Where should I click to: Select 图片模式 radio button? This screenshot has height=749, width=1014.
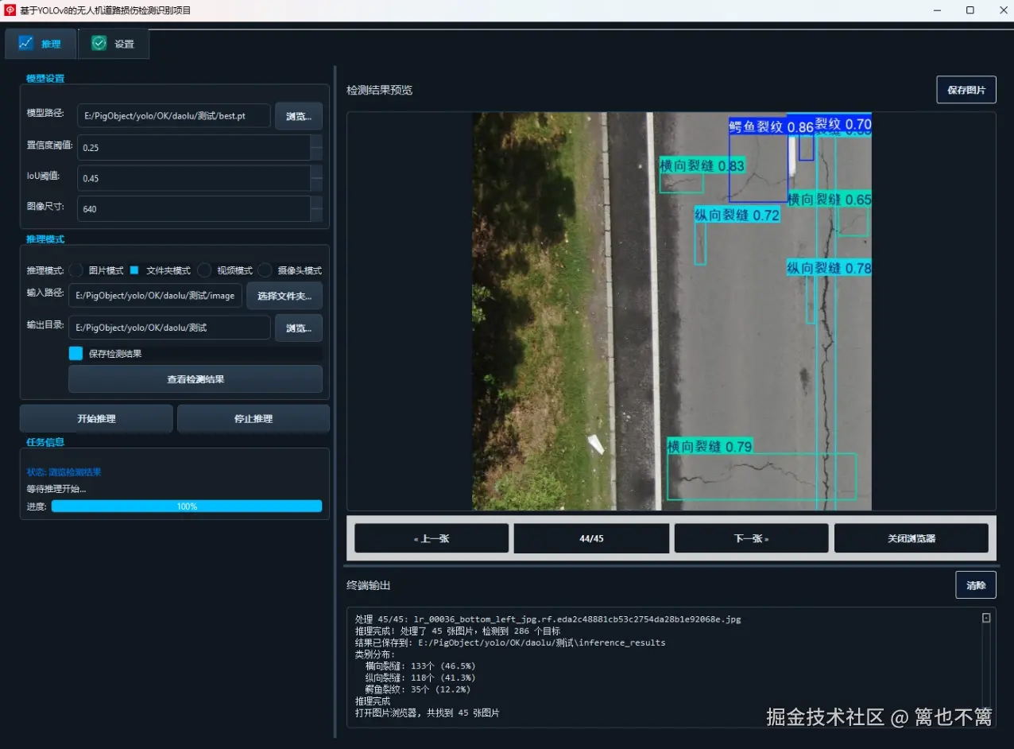(x=76, y=270)
